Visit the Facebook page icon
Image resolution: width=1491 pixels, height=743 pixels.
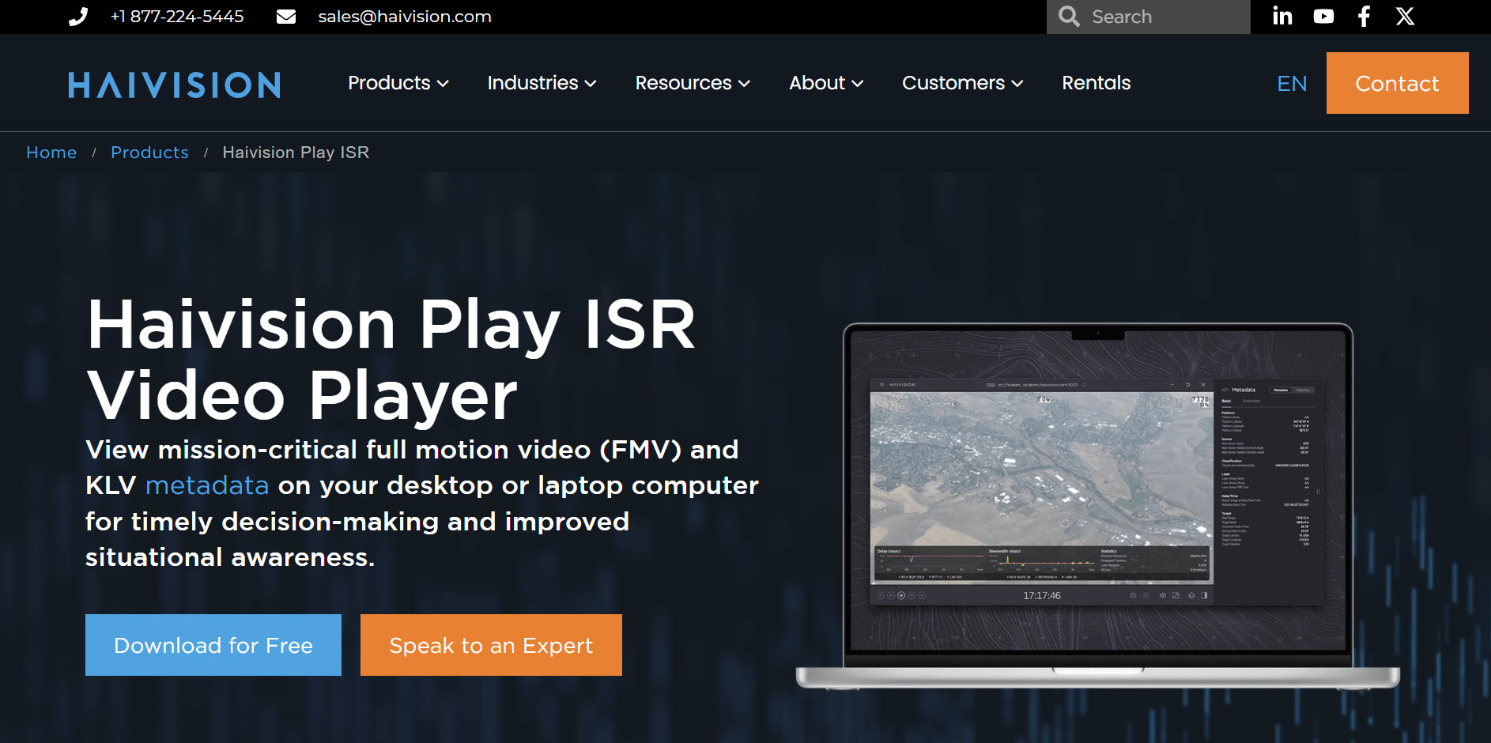pos(1364,17)
